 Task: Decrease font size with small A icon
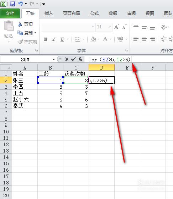point(124,27)
